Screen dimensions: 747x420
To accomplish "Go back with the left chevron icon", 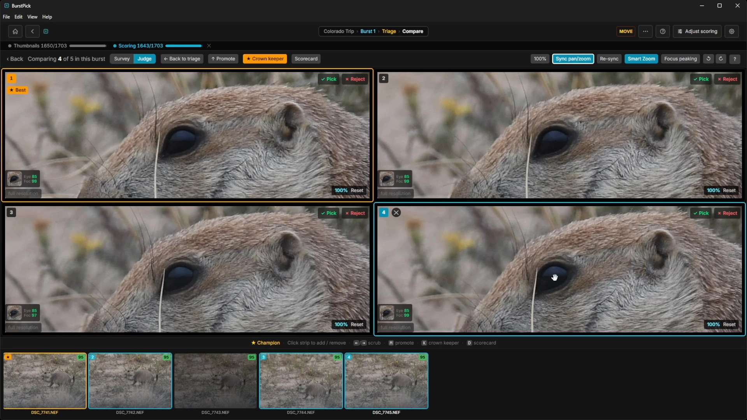I will (32, 31).
